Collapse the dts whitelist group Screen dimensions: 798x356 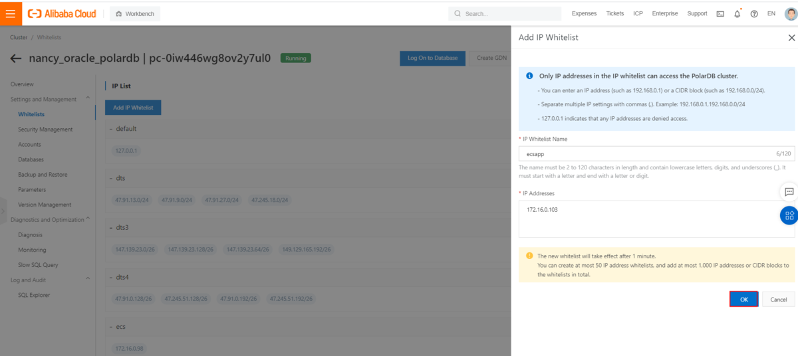pos(110,178)
